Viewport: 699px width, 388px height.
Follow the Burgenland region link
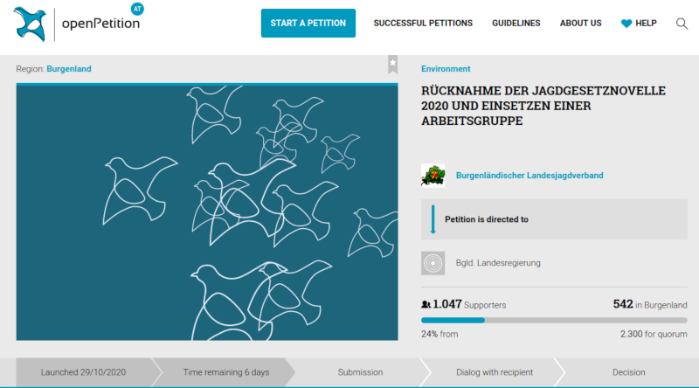(x=69, y=69)
